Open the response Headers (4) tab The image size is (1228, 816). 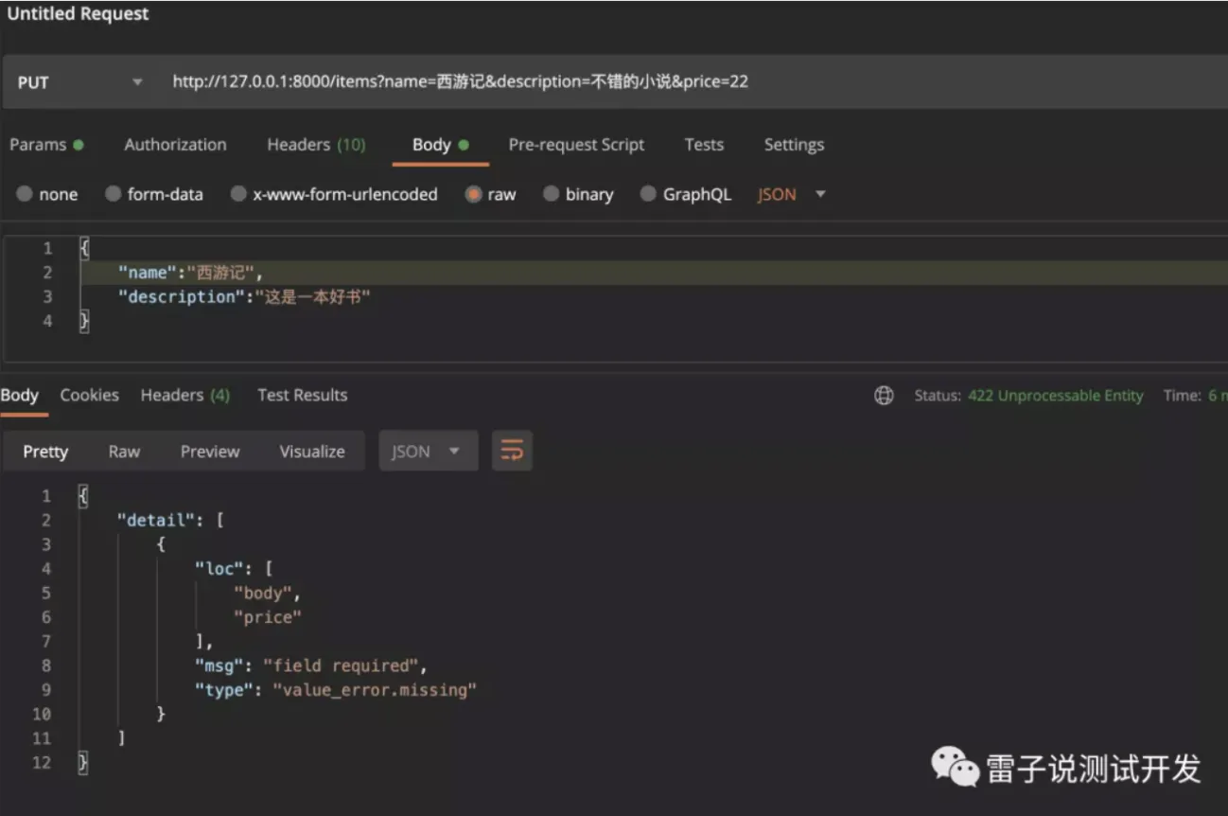185,396
